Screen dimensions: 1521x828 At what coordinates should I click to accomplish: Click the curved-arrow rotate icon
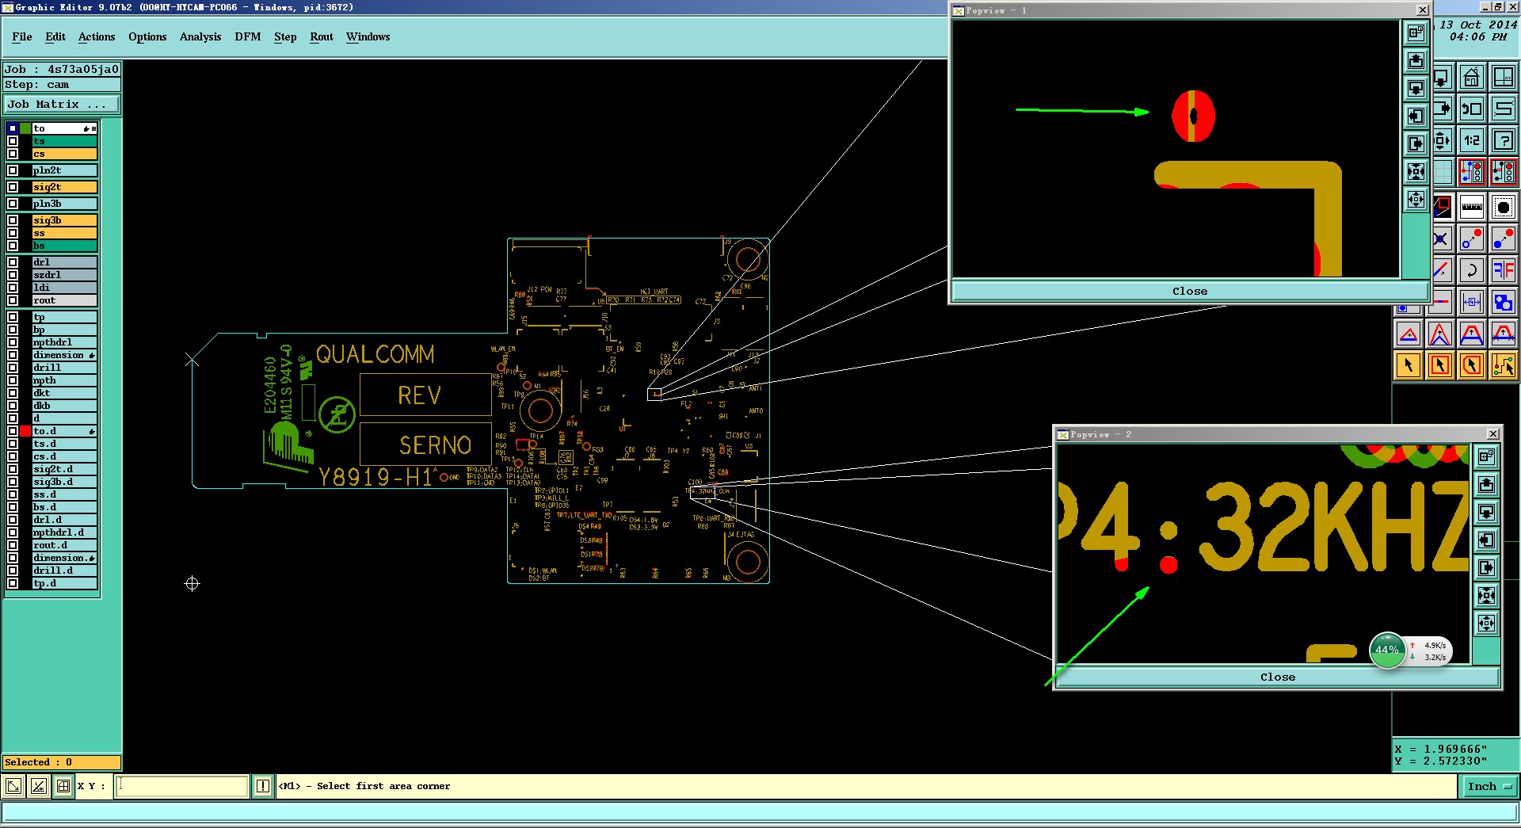1471,270
